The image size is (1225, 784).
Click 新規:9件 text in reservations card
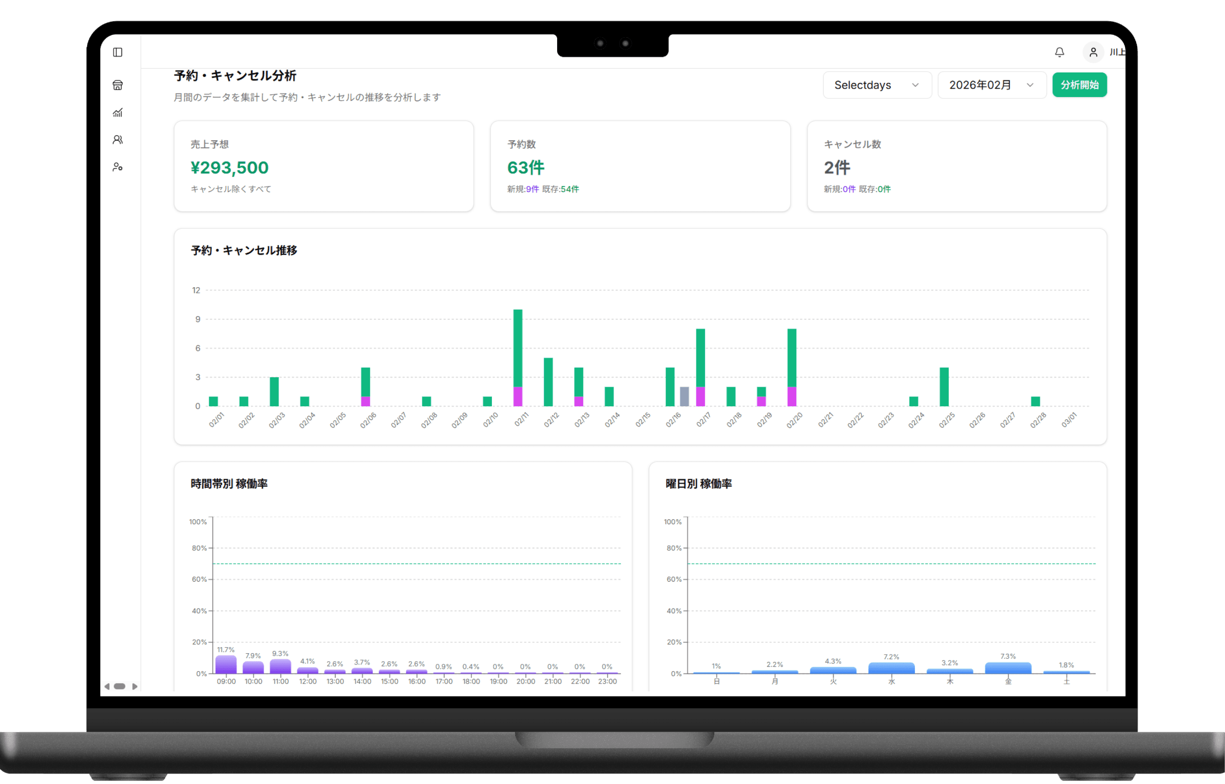click(523, 189)
